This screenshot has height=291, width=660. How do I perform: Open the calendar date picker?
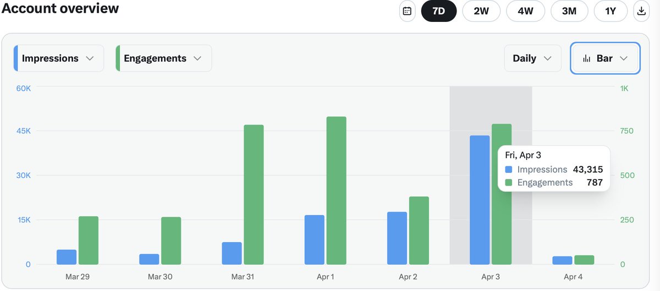pyautogui.click(x=407, y=11)
